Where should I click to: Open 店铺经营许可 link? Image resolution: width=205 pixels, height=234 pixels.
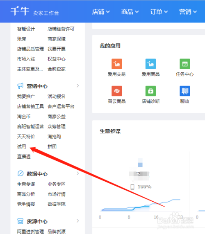[x=61, y=29]
